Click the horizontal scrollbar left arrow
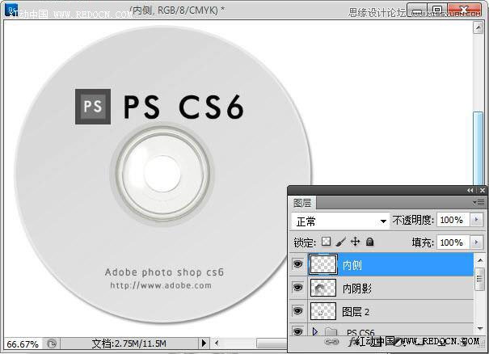 click(217, 343)
